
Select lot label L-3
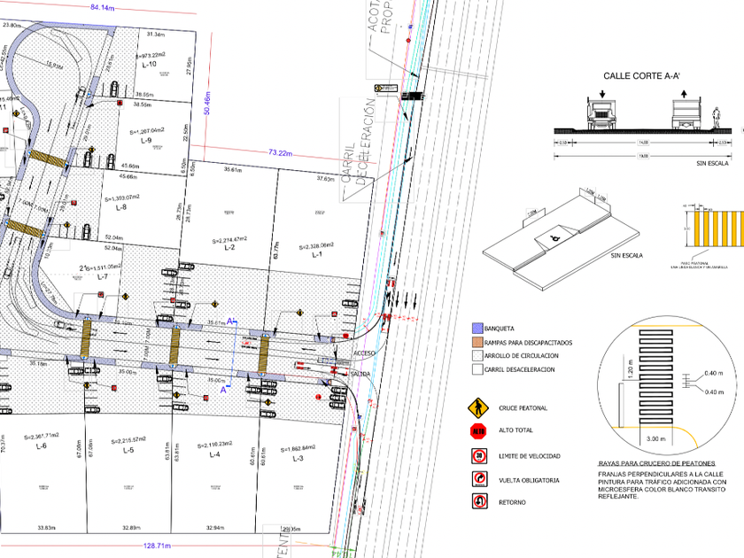[x=298, y=459]
